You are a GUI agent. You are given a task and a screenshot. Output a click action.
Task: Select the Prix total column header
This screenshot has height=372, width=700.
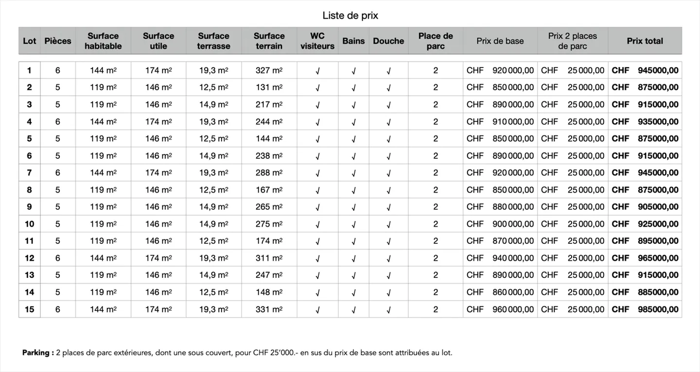(645, 41)
